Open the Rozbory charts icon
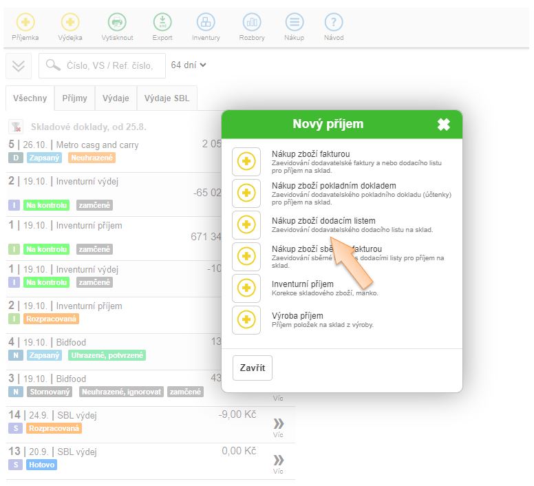 pos(252,23)
